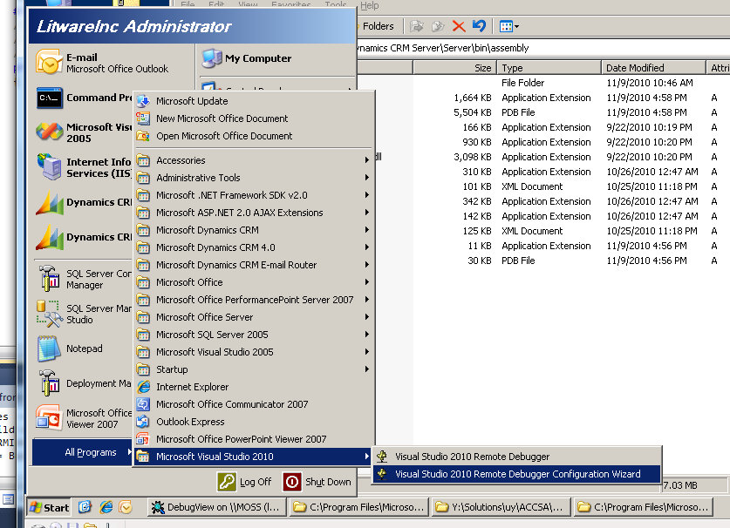Open the Views dropdown in Explorer toolbar
The image size is (730, 528).
[508, 26]
